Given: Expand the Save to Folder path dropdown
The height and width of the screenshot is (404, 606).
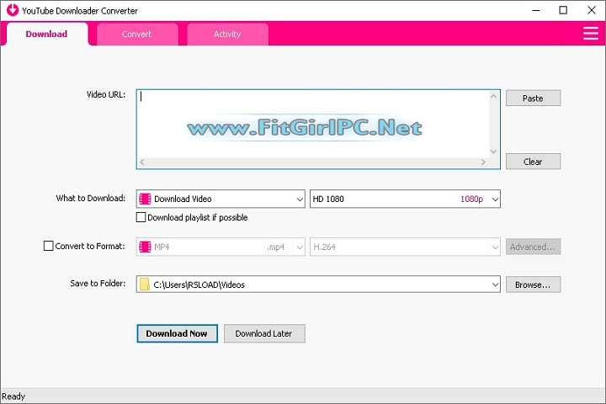Looking at the screenshot, I should click(495, 284).
